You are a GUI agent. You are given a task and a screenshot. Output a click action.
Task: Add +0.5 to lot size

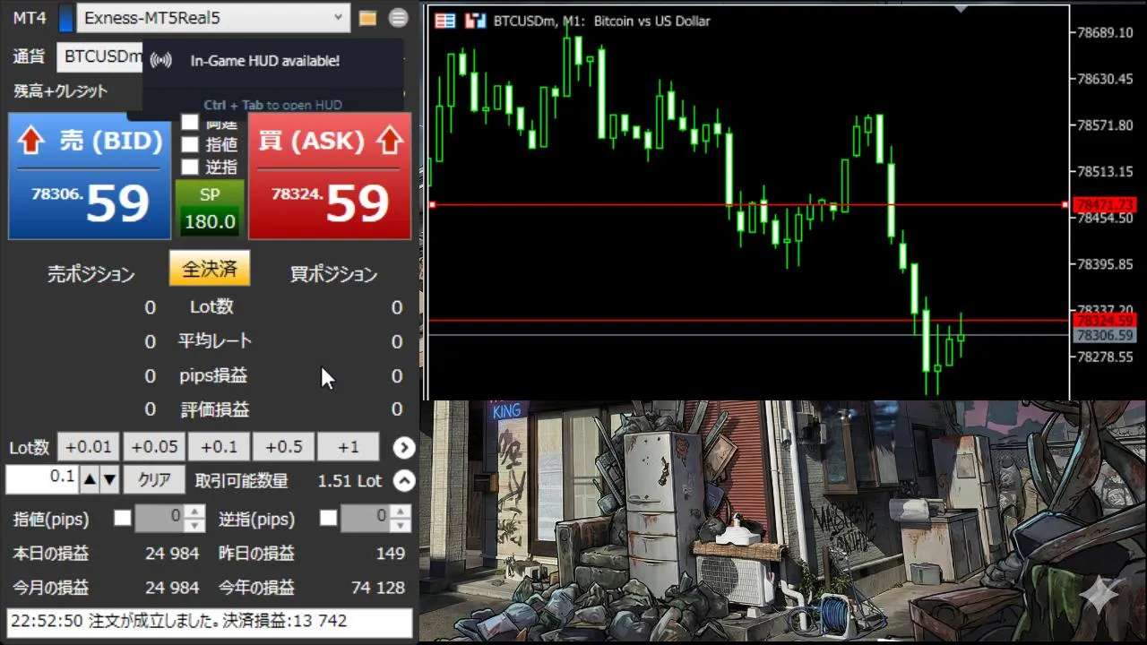283,447
